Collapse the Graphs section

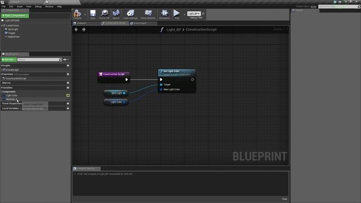(1, 65)
